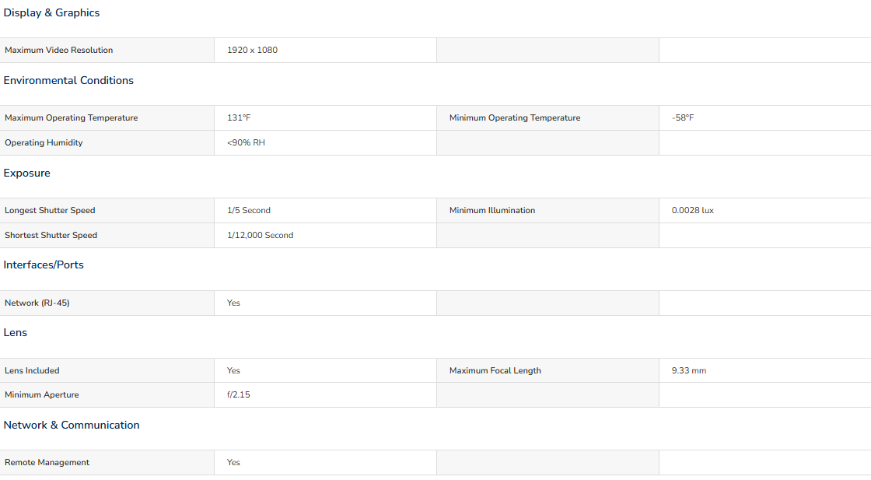The image size is (871, 480).
Task: Click the 1/12,000 Second value
Action: click(260, 236)
